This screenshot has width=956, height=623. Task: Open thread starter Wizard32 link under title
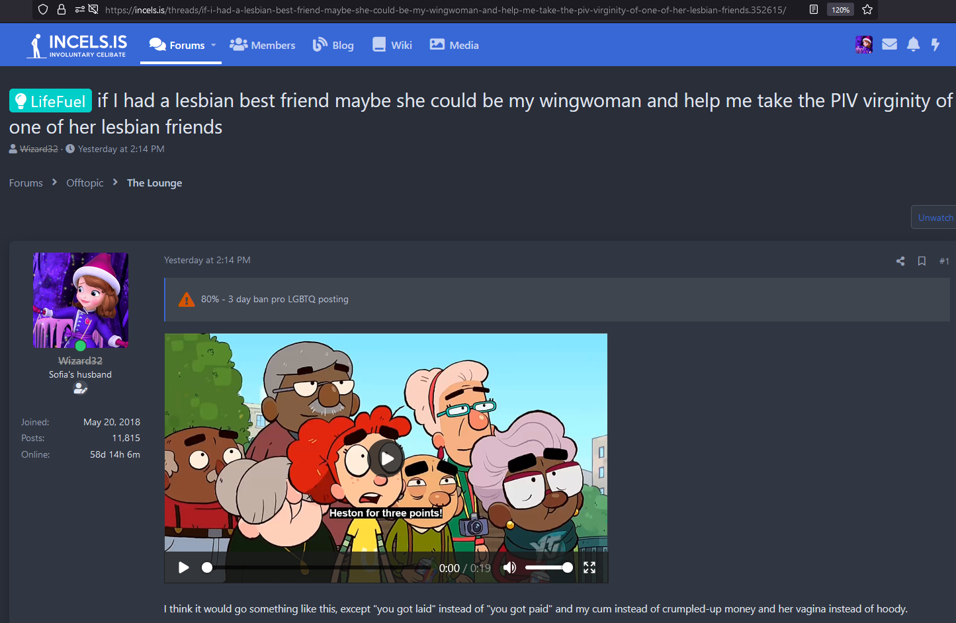tap(39, 149)
